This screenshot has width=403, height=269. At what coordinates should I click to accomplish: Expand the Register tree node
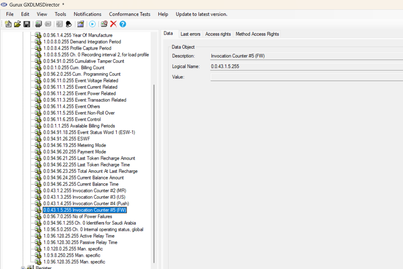pos(23,268)
